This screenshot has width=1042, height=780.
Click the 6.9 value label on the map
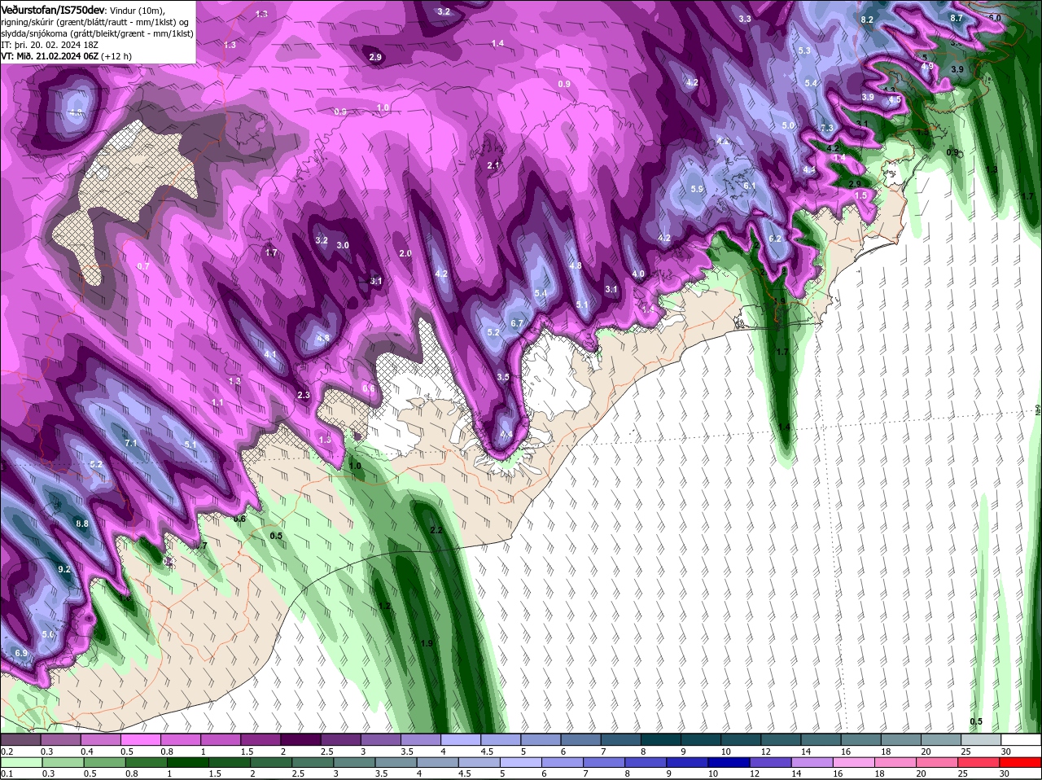[x=21, y=653]
